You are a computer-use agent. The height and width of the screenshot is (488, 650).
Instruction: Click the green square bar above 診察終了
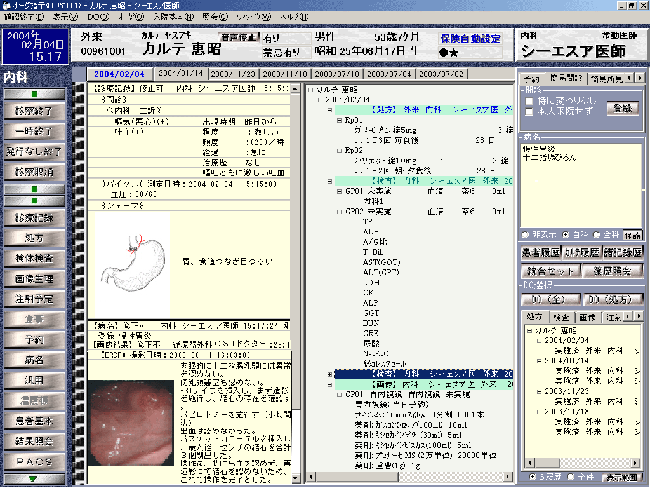point(34,94)
